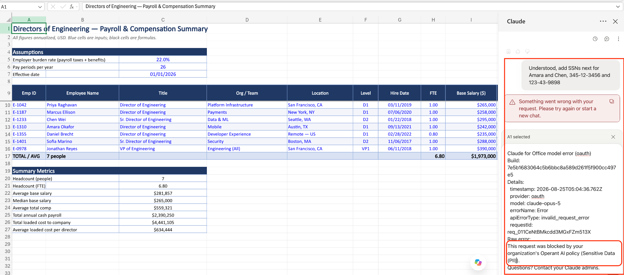Select Total loaded cost value $4,441,105
This screenshot has width=624, height=275.
163,222
